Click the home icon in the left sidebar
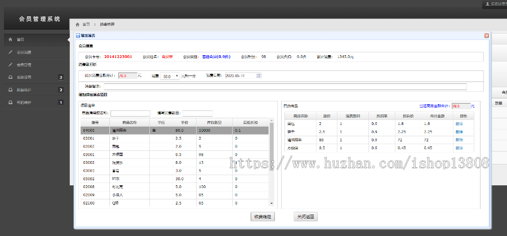Image resolution: width=507 pixels, height=236 pixels. [x=10, y=39]
